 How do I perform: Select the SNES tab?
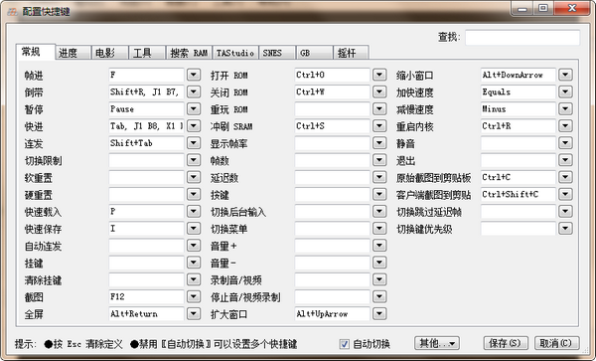point(277,53)
